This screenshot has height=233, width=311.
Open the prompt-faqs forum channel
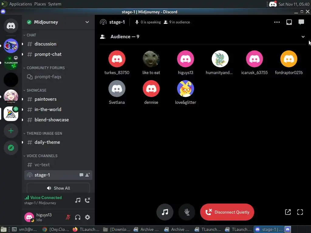58,77
